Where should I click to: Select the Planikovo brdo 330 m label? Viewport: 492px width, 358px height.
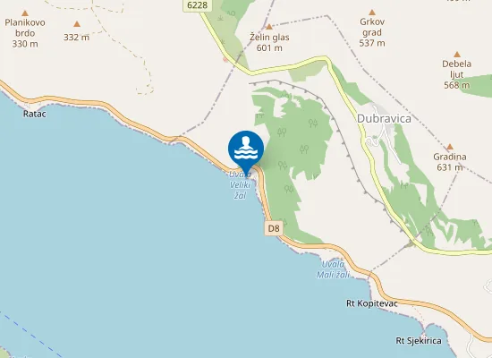[25, 33]
